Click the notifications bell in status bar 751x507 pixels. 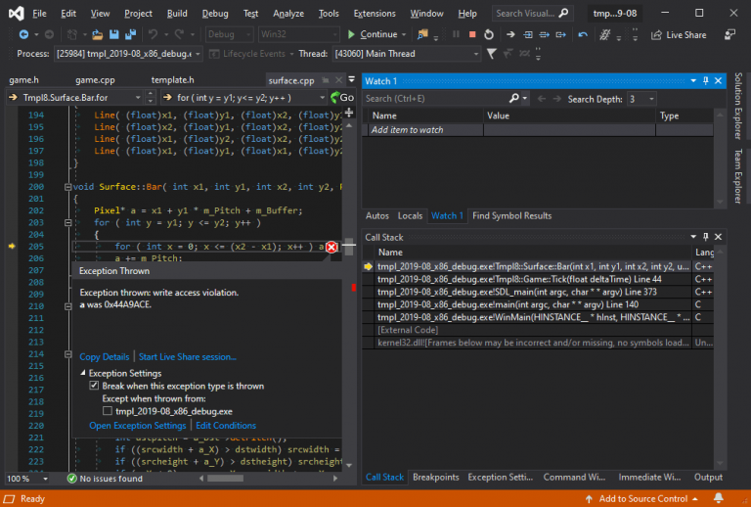click(719, 499)
